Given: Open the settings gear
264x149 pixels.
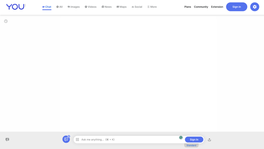Looking at the screenshot, I should pos(254,7).
